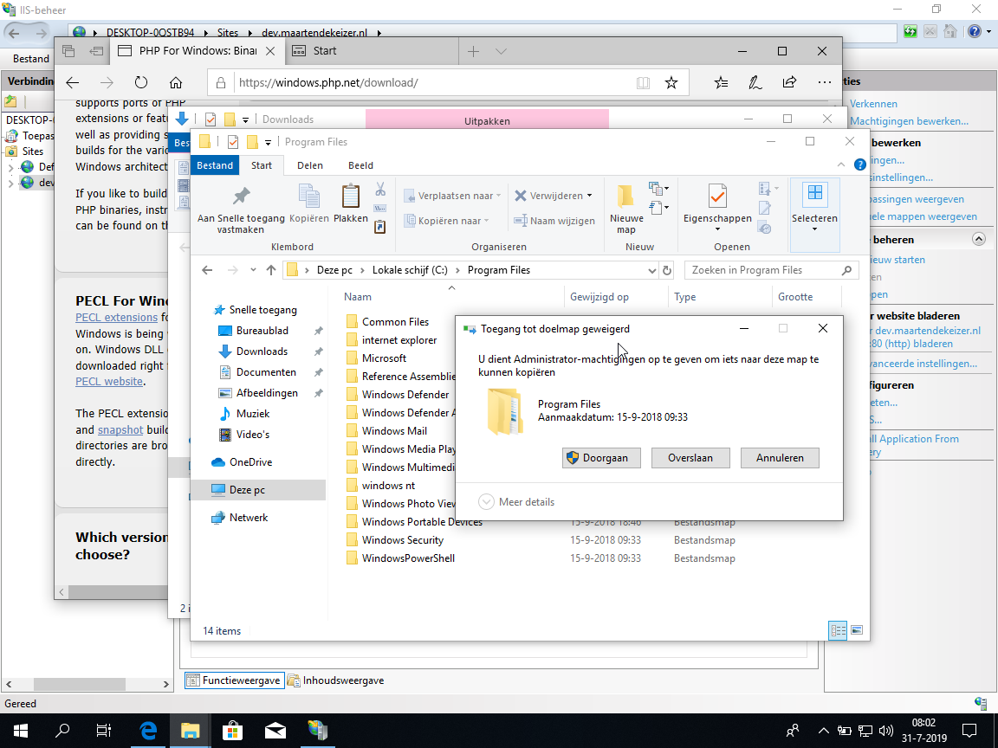998x748 pixels.
Task: Open Edge settings and more menu
Action: pos(824,83)
